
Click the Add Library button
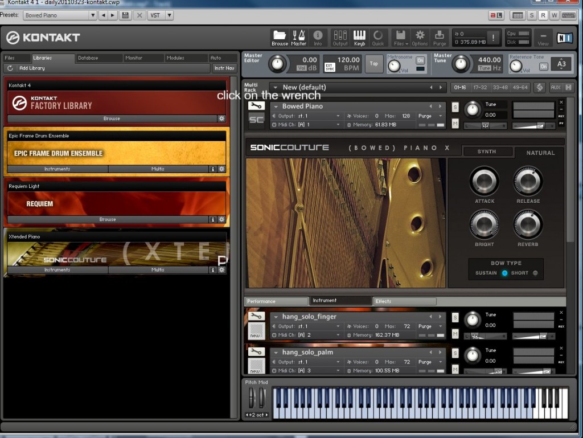[x=32, y=68]
